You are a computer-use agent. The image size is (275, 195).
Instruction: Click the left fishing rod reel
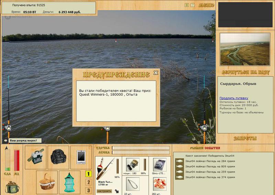coord(7,128)
